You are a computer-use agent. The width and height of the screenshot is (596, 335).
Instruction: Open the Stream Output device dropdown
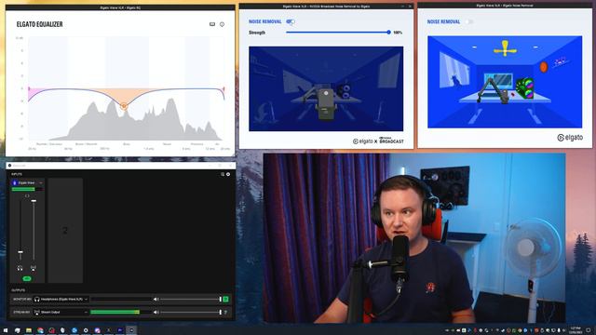61,313
